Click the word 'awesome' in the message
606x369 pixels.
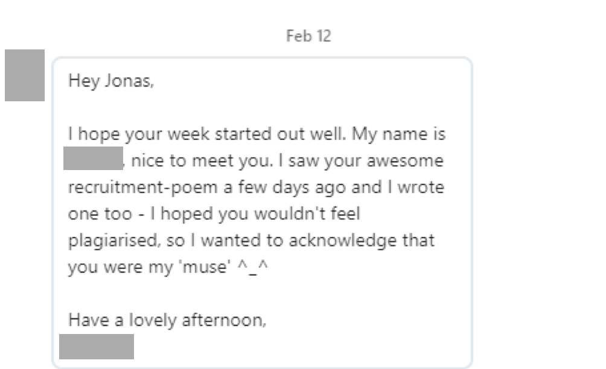click(405, 160)
